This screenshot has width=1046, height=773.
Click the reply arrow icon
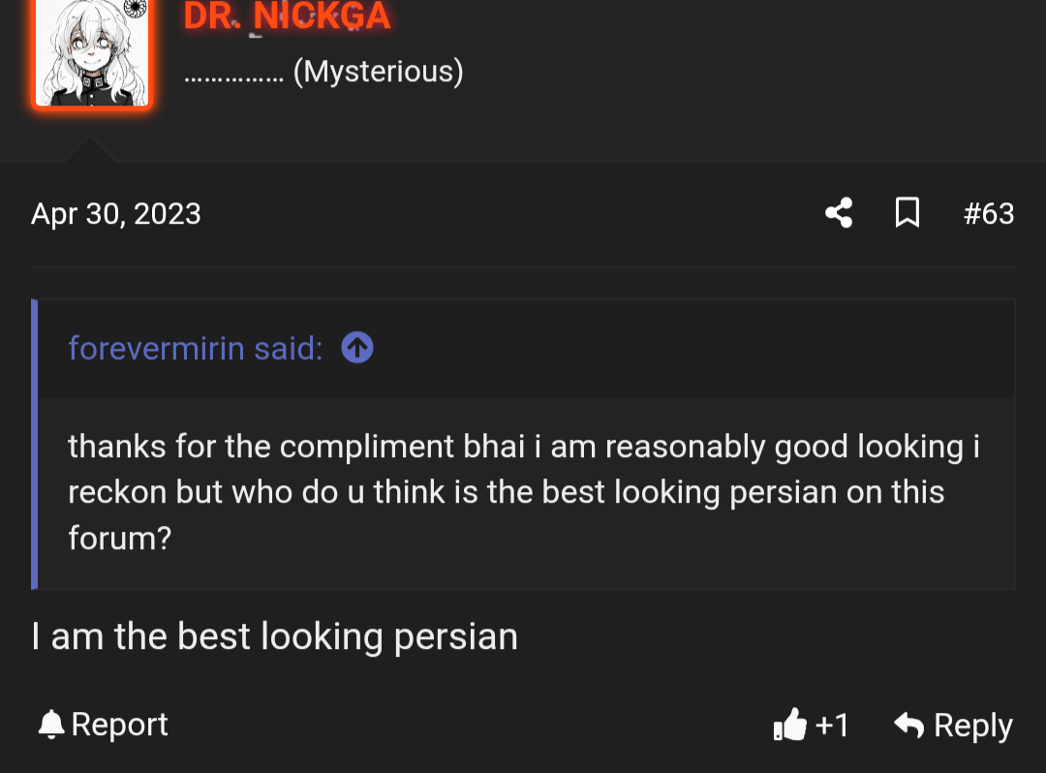(x=908, y=725)
